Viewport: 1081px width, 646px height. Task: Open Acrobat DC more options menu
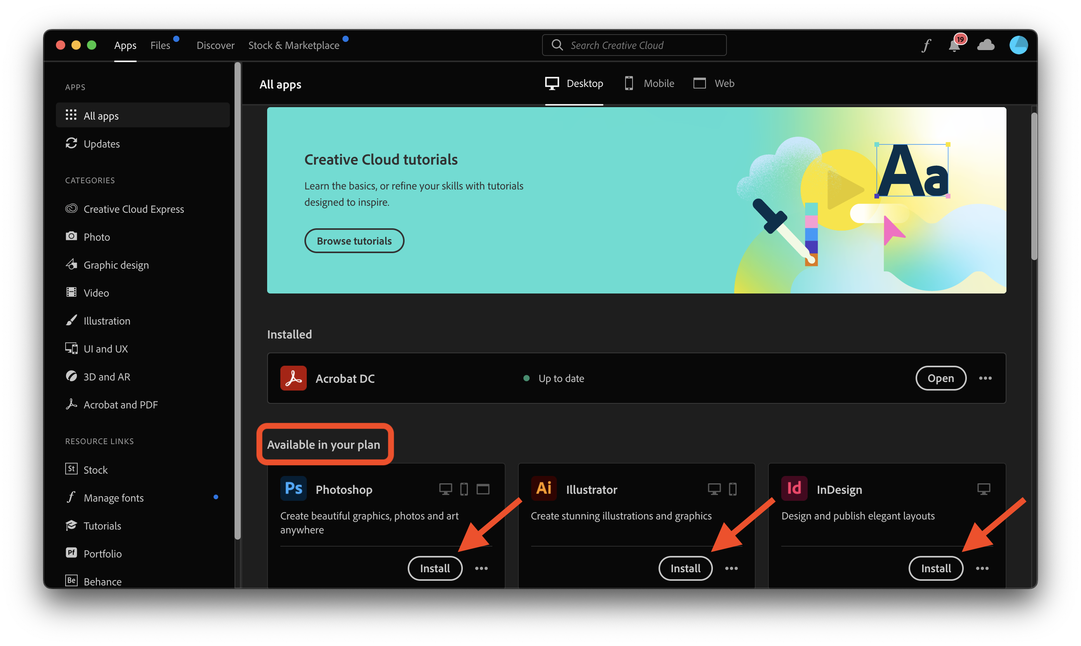(x=985, y=378)
